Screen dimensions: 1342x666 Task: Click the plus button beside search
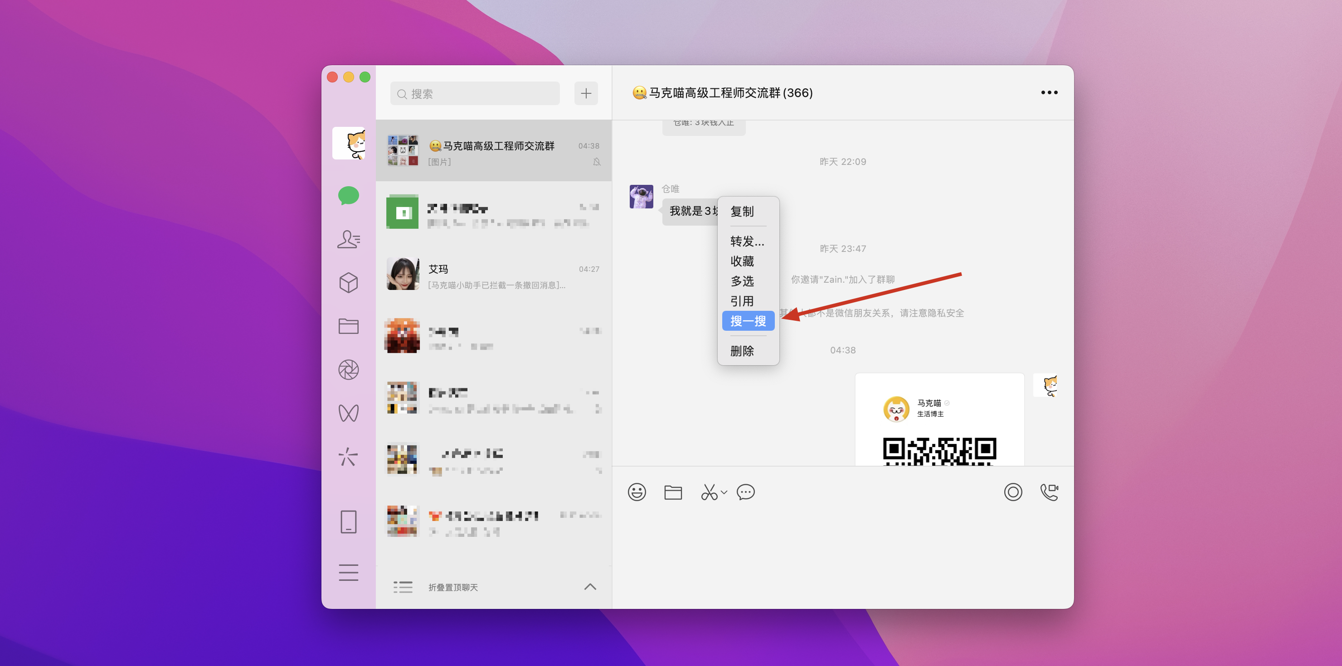(x=586, y=93)
